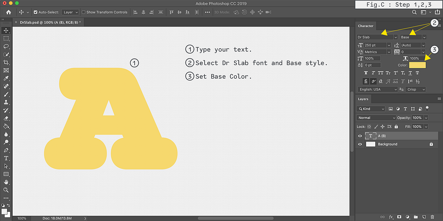Hide the Background layer
The width and height of the screenshot is (443, 221).
(x=360, y=144)
